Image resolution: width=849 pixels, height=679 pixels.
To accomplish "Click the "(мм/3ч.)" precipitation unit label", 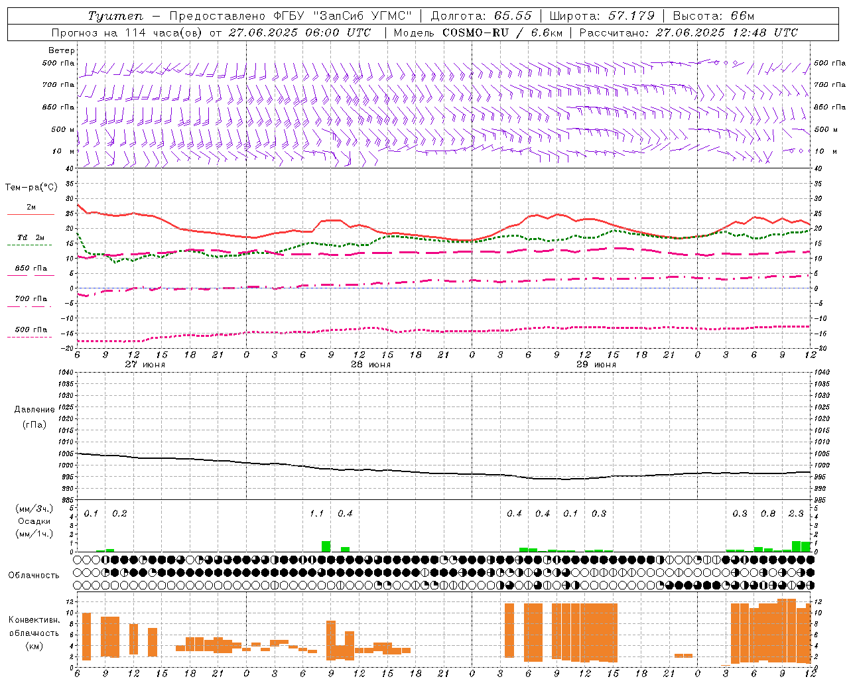I will coord(34,509).
